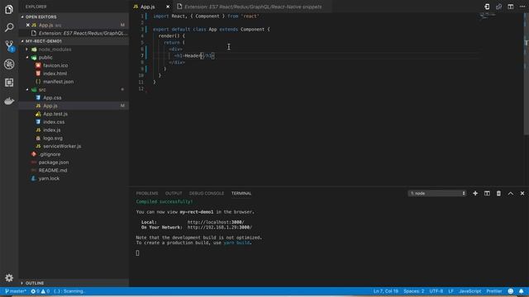
Task: Place cursor on line 3 class declaration
Action: (212, 30)
